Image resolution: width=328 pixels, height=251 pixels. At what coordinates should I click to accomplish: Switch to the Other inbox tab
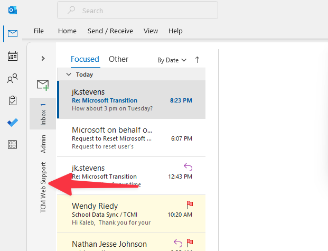118,59
